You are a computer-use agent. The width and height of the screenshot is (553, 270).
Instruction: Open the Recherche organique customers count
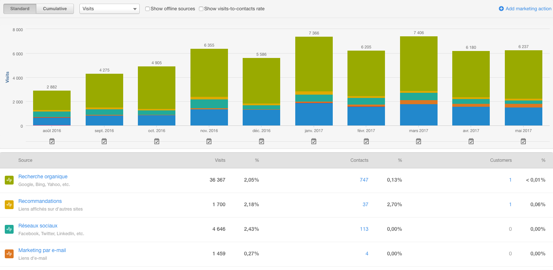[510, 180]
